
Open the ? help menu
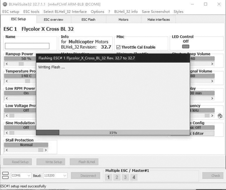click(109, 12)
